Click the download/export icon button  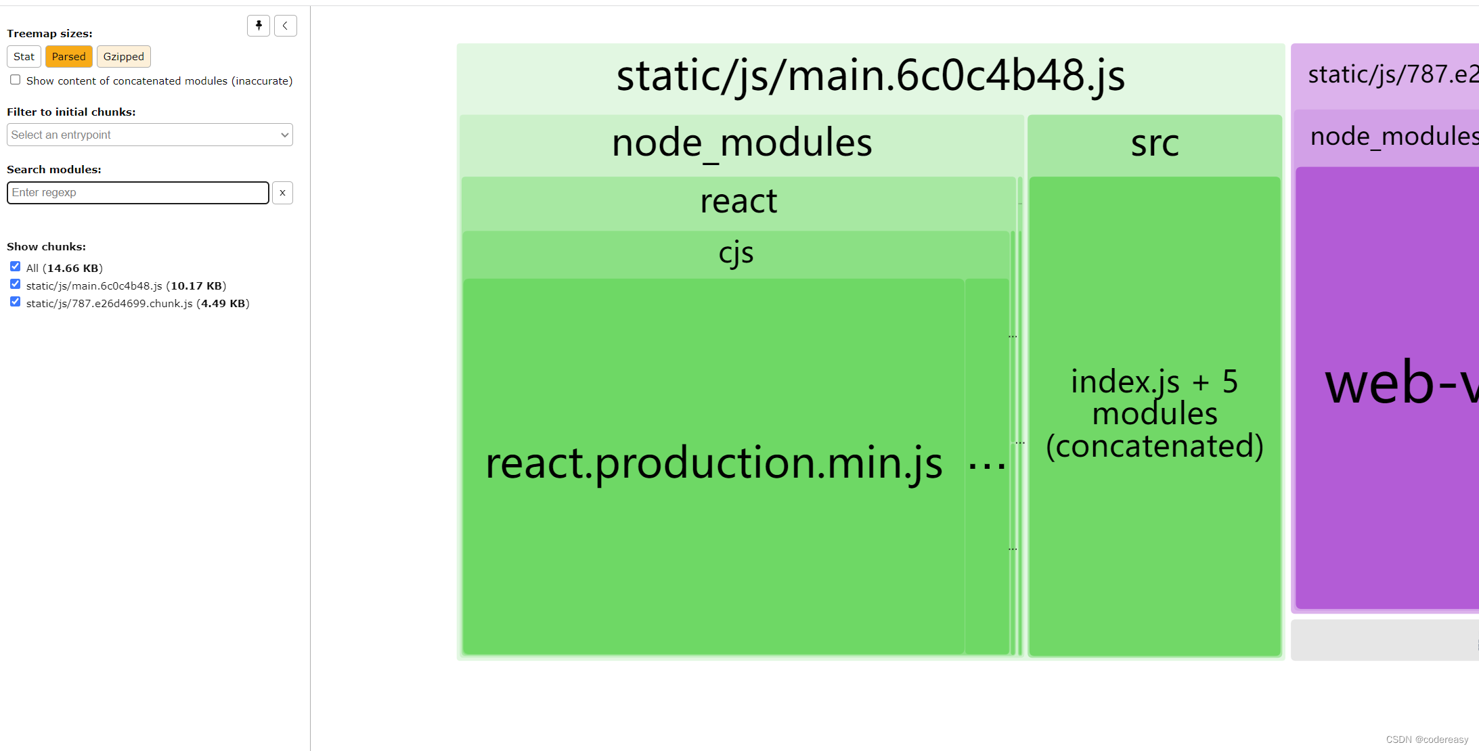click(259, 26)
